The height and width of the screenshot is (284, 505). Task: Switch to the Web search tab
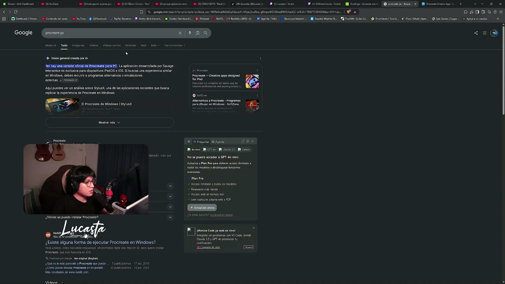[144, 45]
